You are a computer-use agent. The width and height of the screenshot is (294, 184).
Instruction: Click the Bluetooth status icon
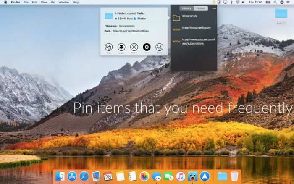[x=231, y=2]
